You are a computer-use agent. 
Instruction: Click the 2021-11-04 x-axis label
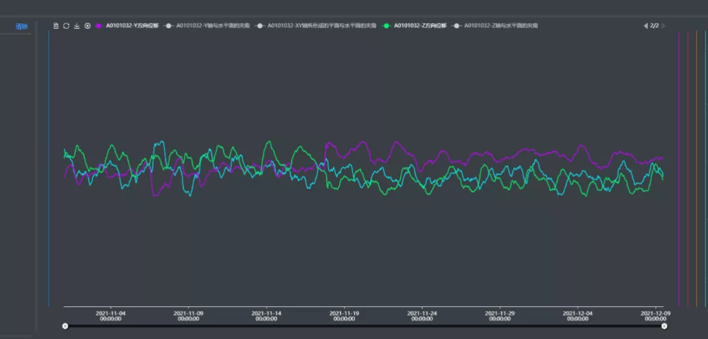click(x=111, y=315)
